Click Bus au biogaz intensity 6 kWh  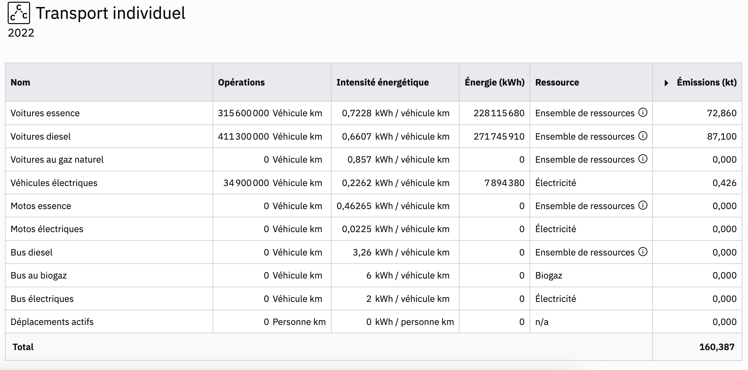pos(408,275)
